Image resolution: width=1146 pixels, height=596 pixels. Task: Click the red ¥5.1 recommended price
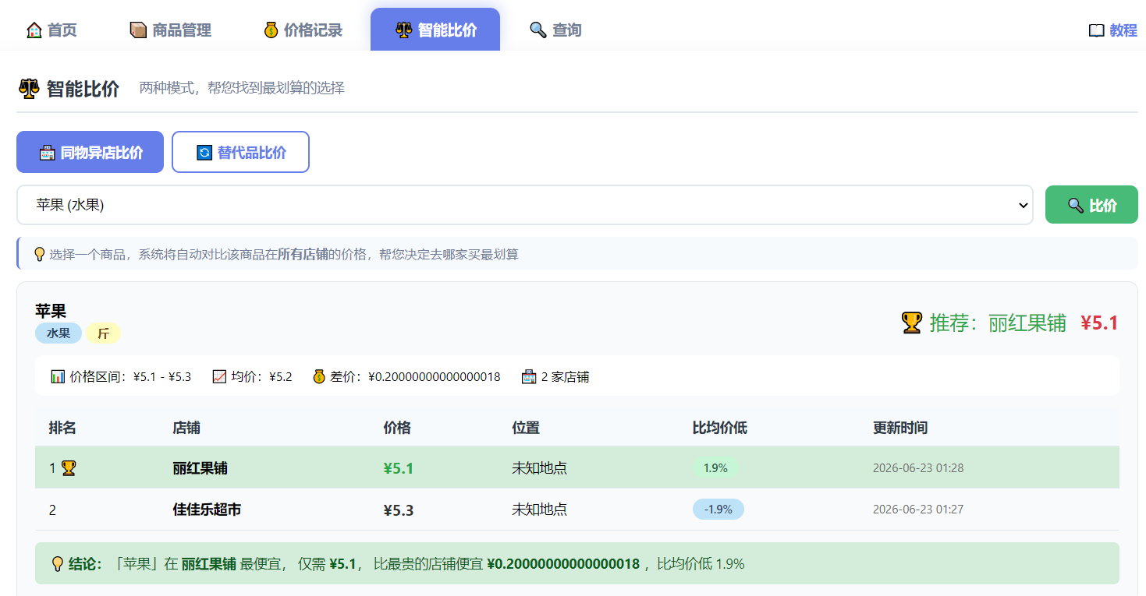tap(1099, 323)
